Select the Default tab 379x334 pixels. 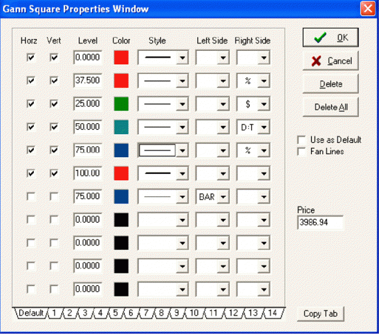tap(31, 313)
